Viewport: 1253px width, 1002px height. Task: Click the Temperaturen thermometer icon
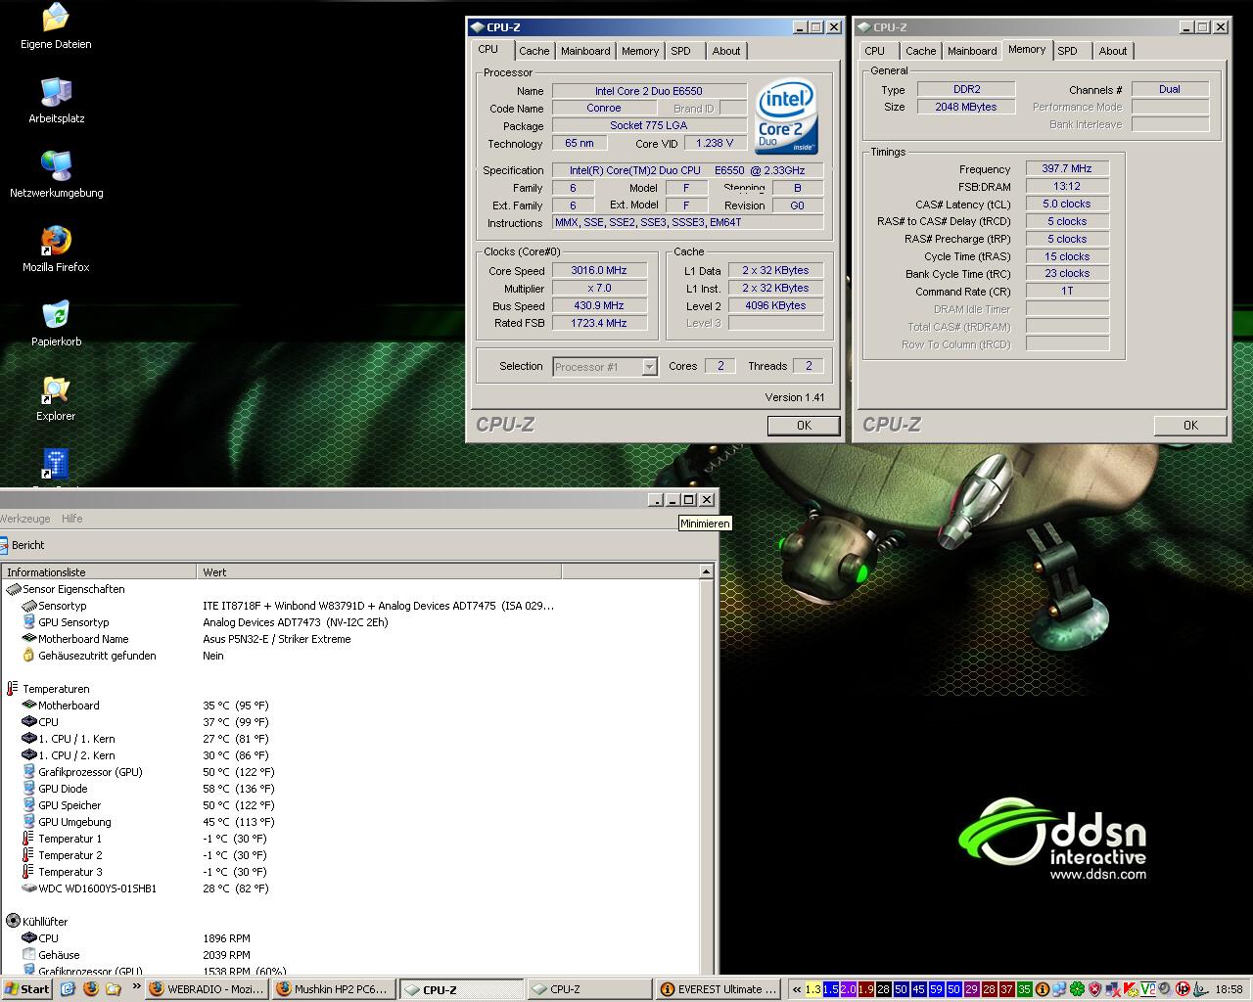(14, 689)
